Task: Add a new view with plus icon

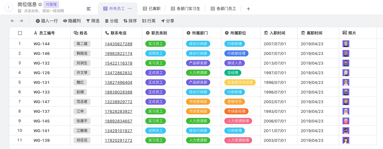Action: (x=248, y=9)
